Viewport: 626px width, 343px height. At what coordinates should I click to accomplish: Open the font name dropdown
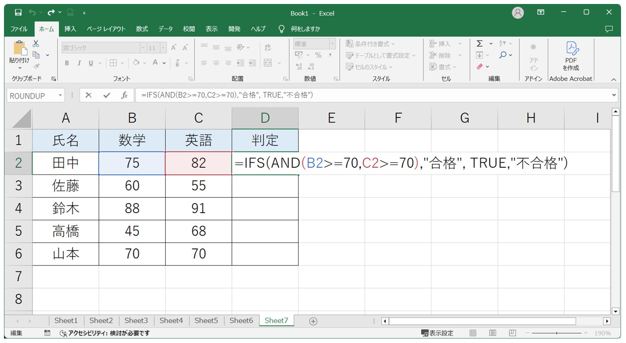point(143,48)
